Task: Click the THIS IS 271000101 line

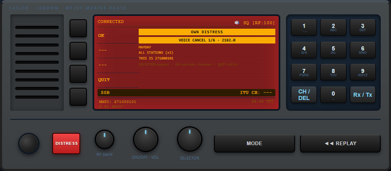Action: (156, 58)
